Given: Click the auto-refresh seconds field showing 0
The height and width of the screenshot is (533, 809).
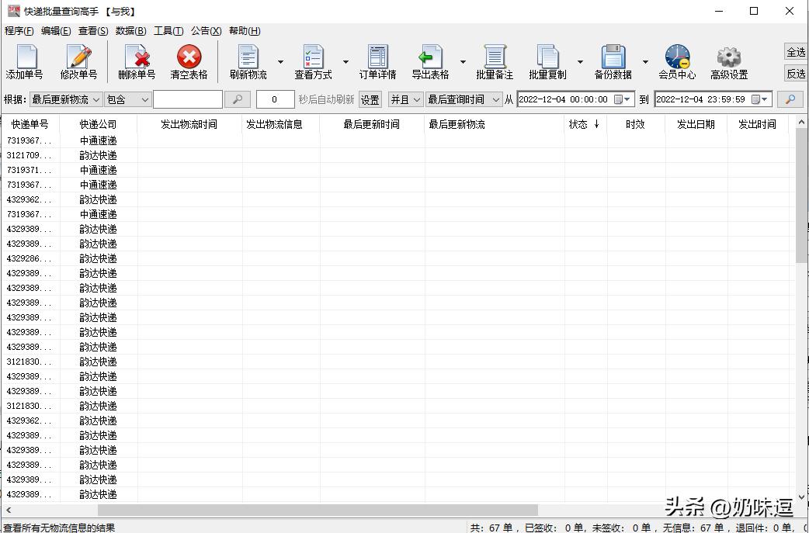Looking at the screenshot, I should pyautogui.click(x=275, y=99).
